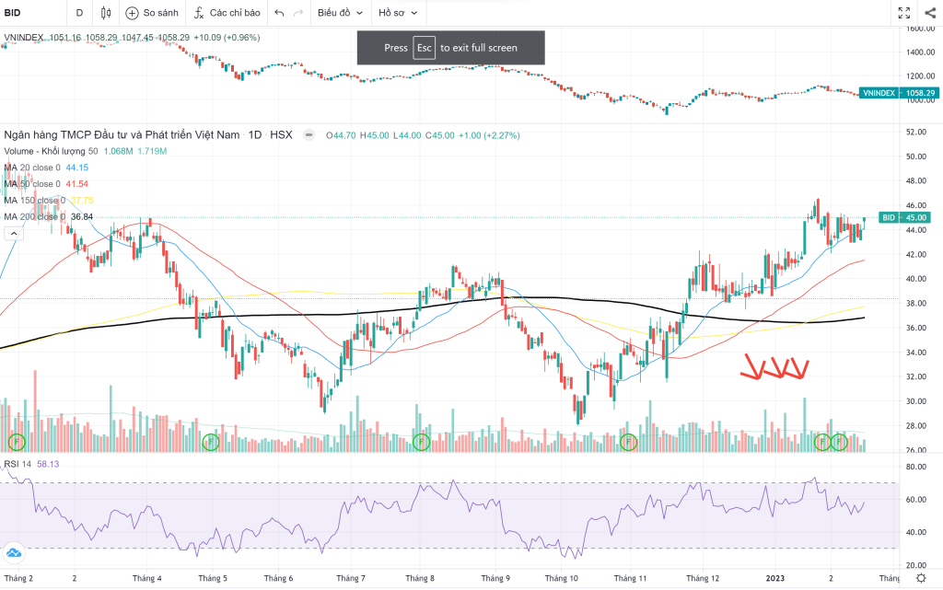Expand the Hồ sơ dropdown
The height and width of the screenshot is (590, 943).
(398, 13)
